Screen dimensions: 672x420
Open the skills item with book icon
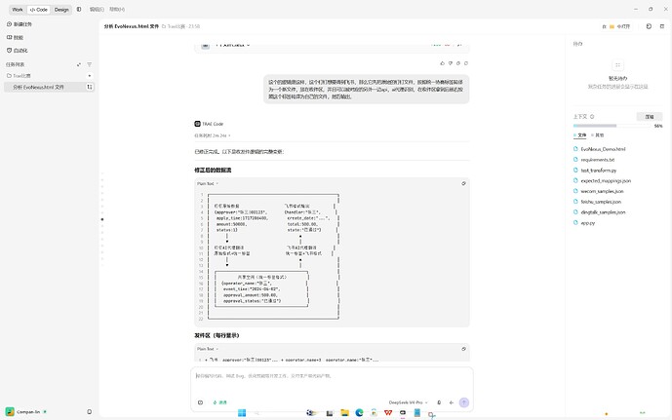15,37
